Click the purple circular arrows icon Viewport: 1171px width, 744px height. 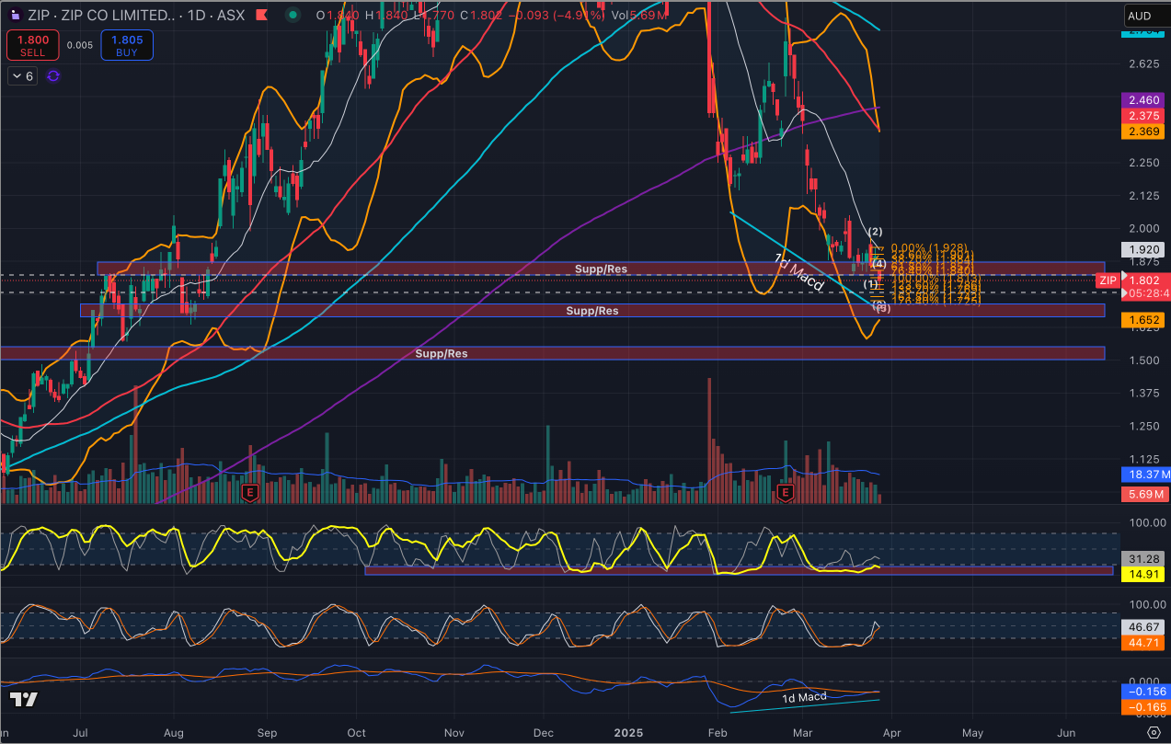point(53,76)
